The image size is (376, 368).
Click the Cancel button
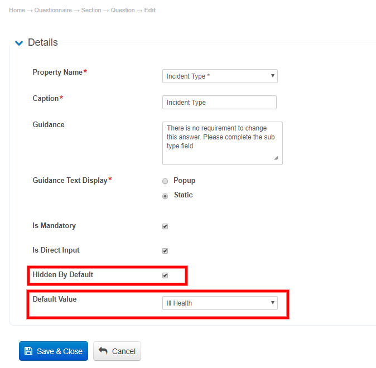(x=117, y=351)
